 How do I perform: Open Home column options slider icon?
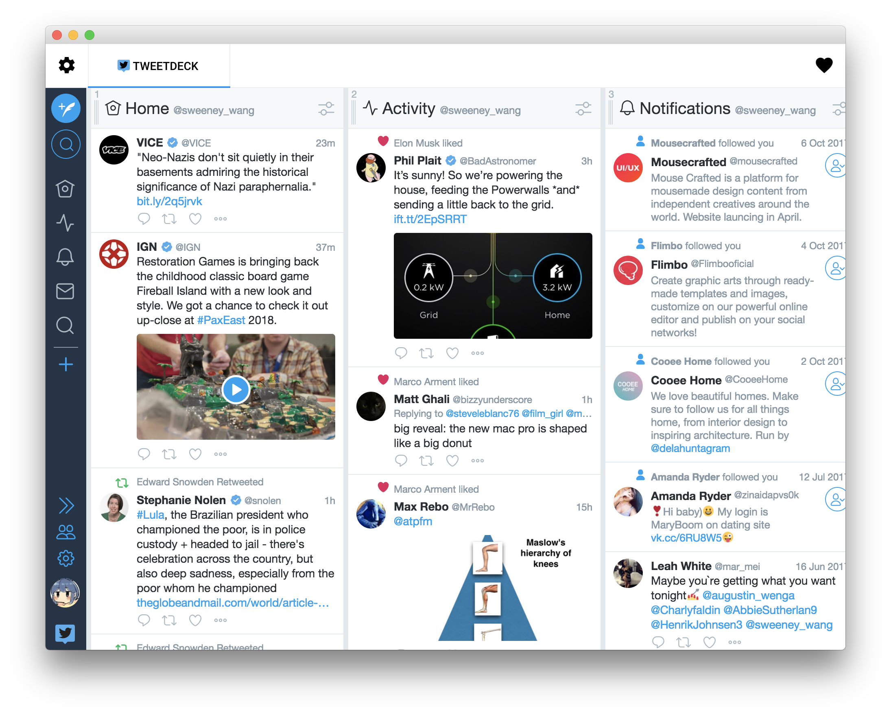click(x=326, y=109)
